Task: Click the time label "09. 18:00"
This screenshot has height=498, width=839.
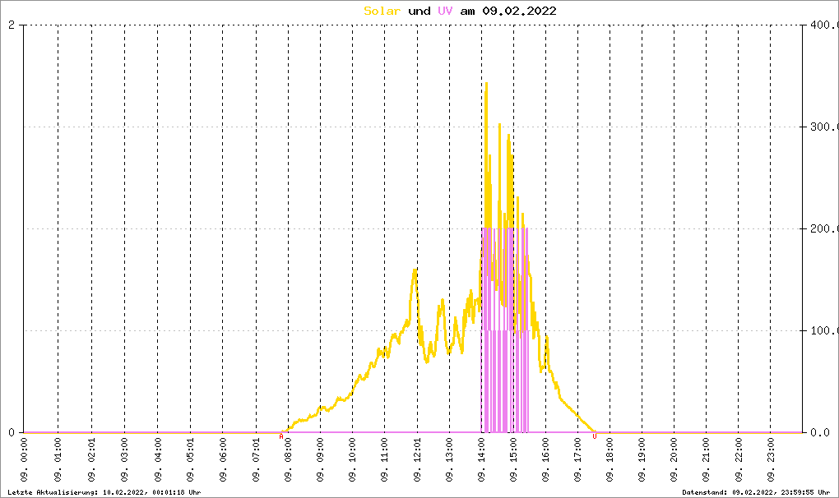Action: 610,460
